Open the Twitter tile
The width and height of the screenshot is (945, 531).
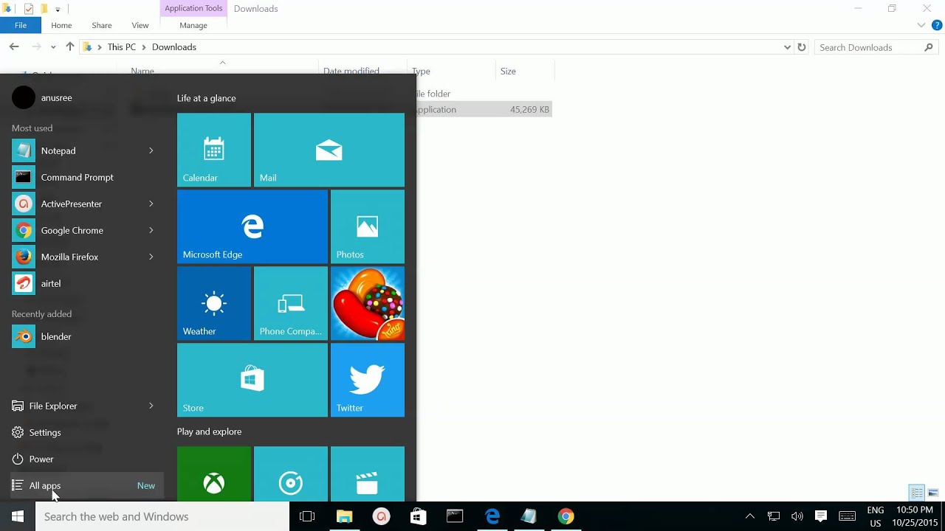pyautogui.click(x=368, y=380)
